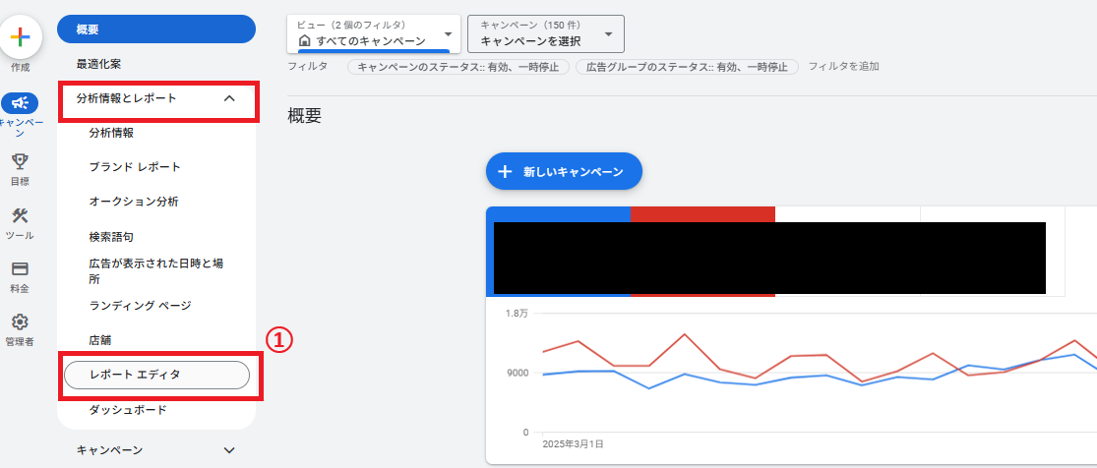Open the 料金 credit card icon
The image size is (1097, 468).
point(21,269)
